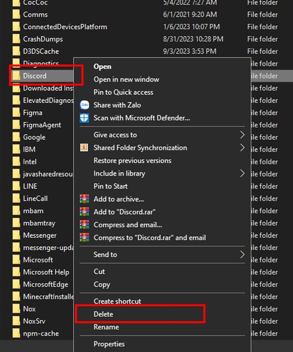This screenshot has height=352, width=293.
Task: Click the Comms folder icon
Action: [x=16, y=15]
